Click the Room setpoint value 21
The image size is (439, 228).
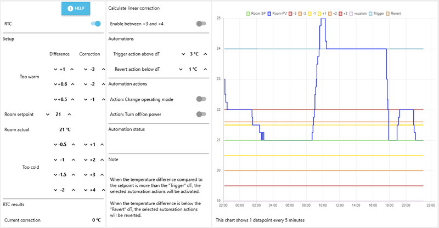click(x=58, y=115)
